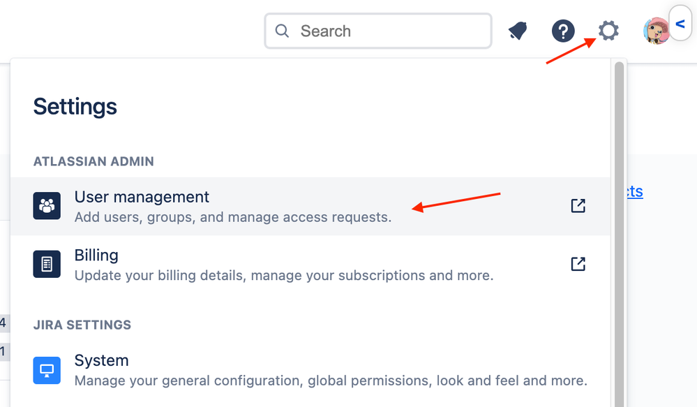697x407 pixels.
Task: Click the 'Settings' heading text
Action: [x=75, y=107]
